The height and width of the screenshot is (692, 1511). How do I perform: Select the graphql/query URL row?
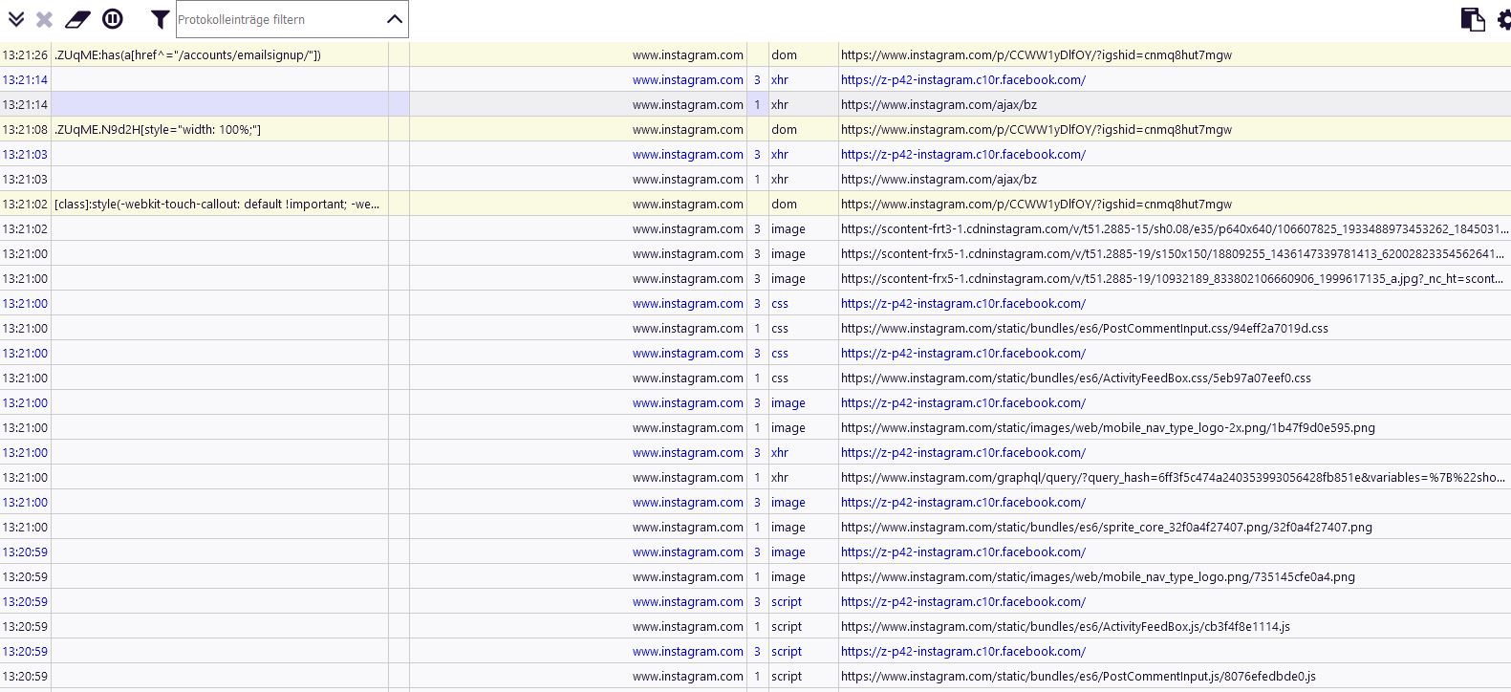(1175, 477)
